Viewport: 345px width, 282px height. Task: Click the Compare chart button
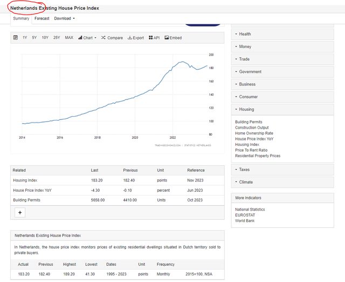[112, 38]
